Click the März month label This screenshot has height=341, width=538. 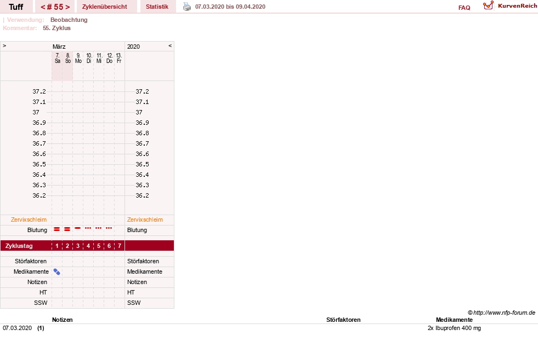pos(59,47)
